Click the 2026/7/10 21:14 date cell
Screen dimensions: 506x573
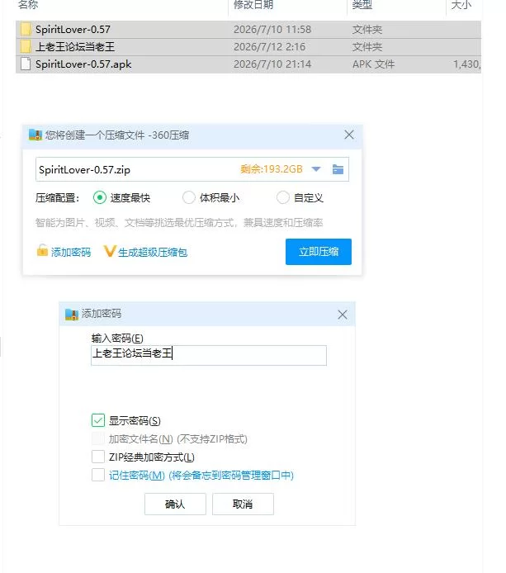coord(272,64)
